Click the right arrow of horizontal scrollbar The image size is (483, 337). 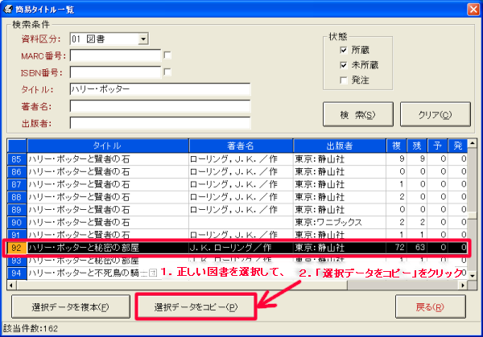pyautogui.click(x=463, y=286)
